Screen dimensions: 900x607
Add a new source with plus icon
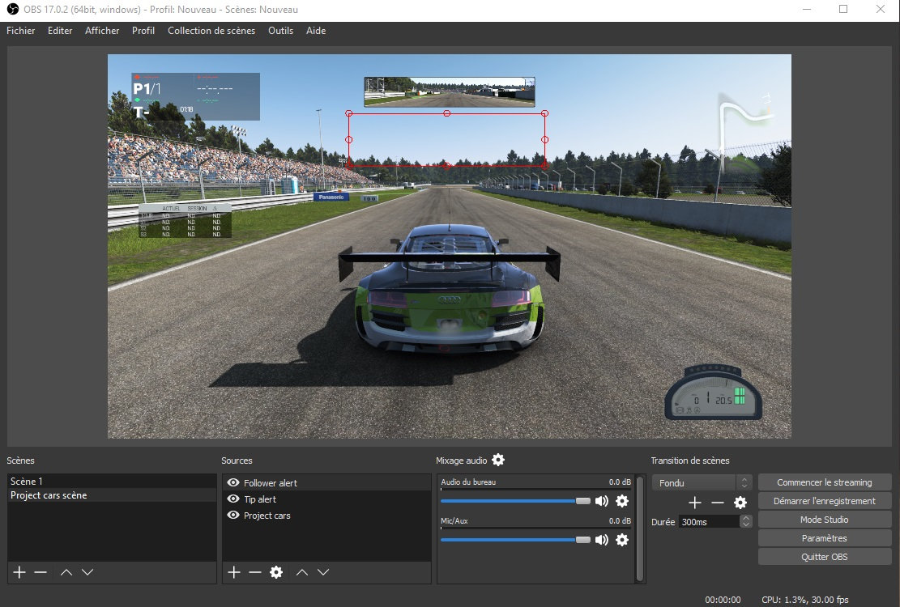click(234, 572)
